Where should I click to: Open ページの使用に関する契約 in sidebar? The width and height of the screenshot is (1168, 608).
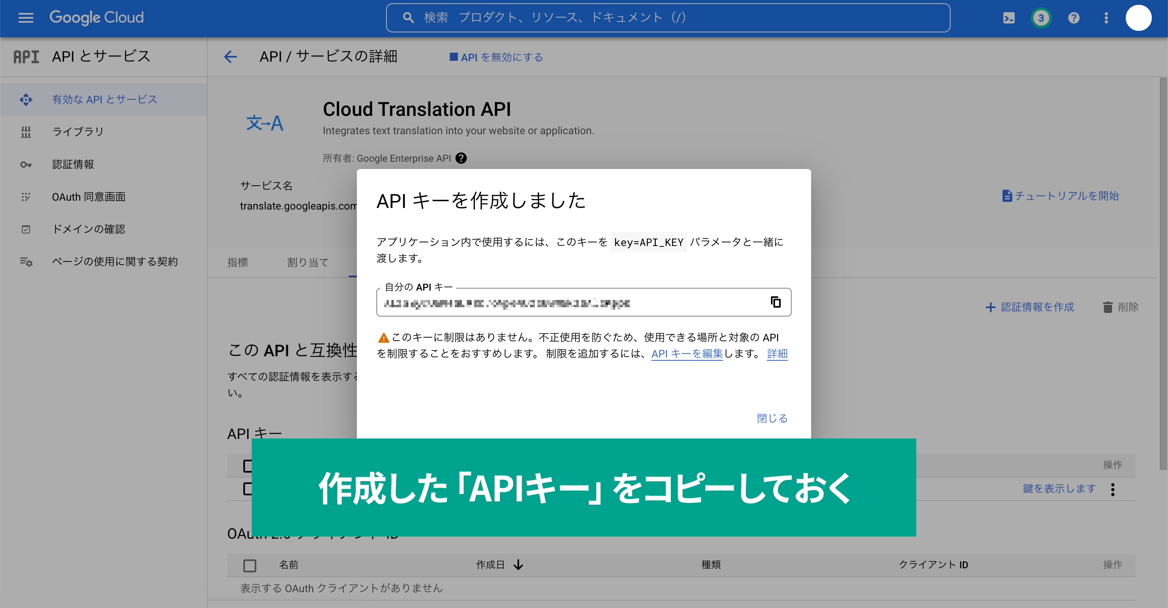(103, 261)
